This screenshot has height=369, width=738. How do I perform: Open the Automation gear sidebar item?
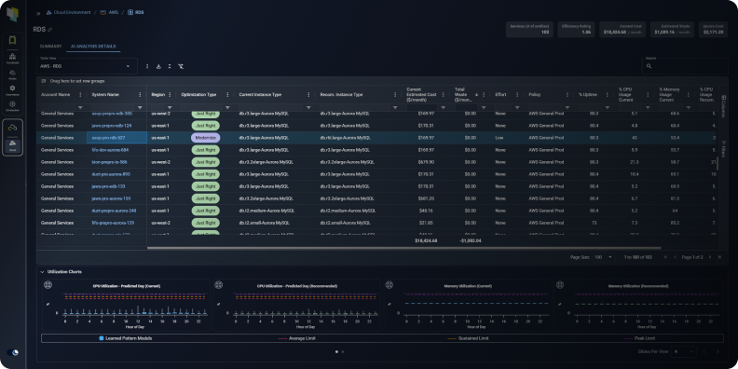12,89
